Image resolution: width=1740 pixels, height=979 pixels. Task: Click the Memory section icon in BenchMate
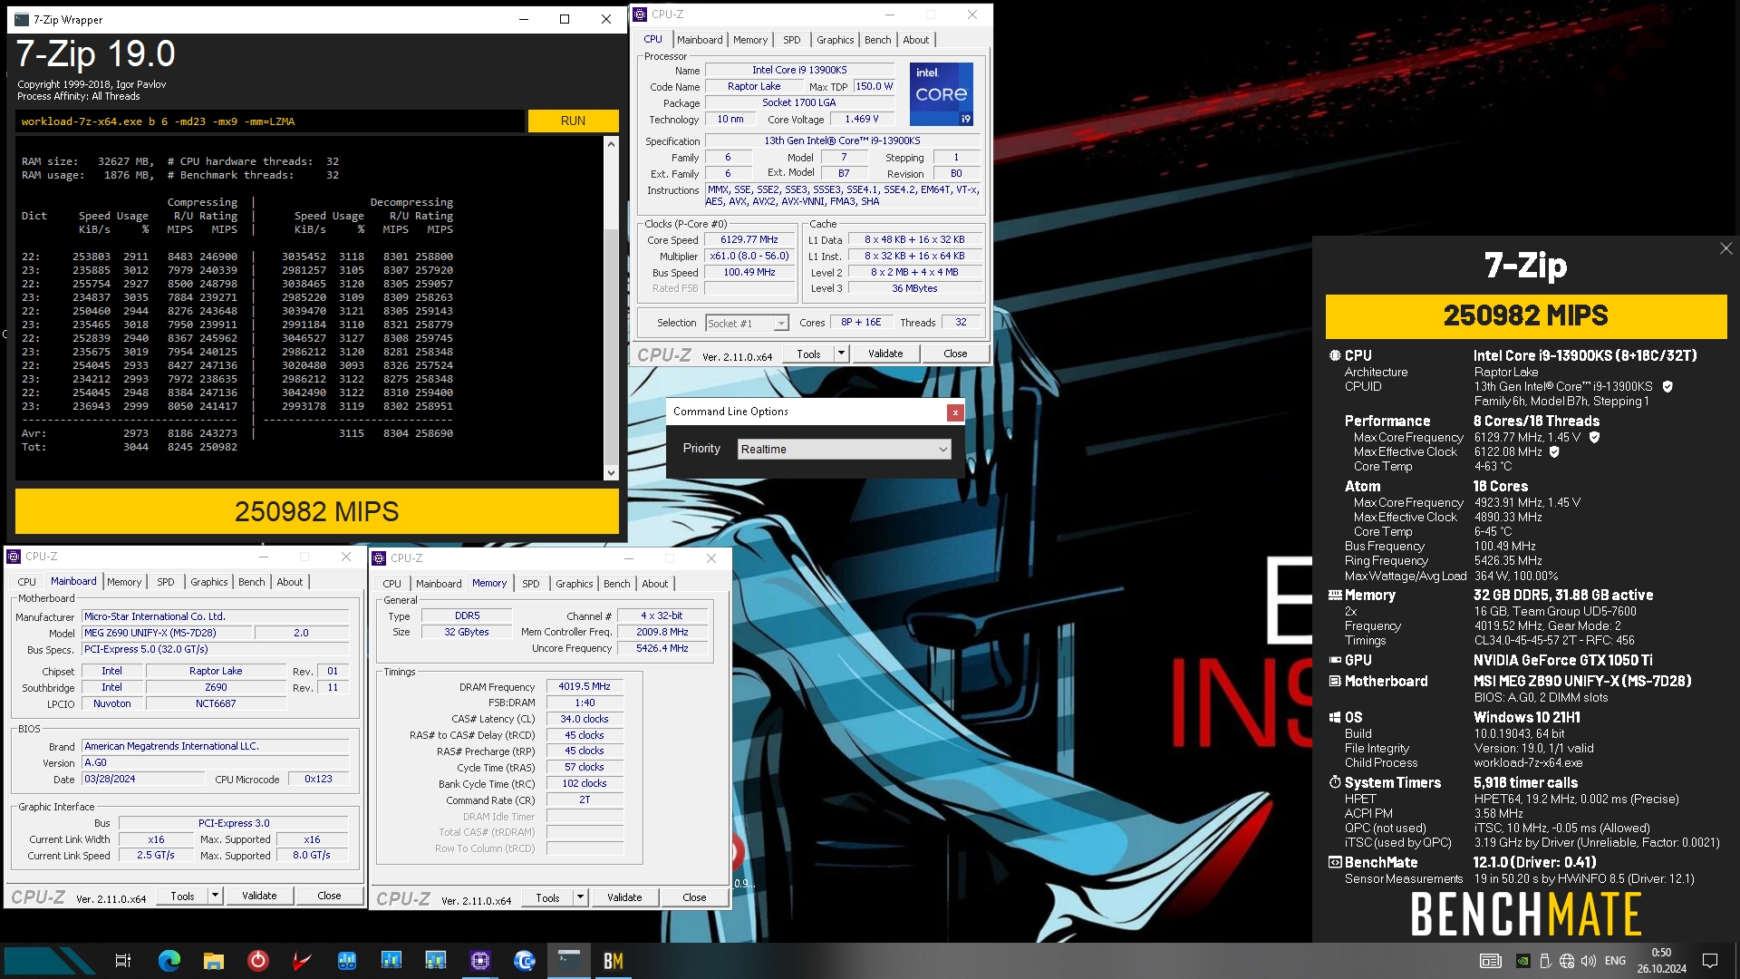click(x=1335, y=595)
